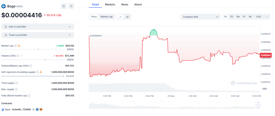Click the Track in portfolio button
This screenshot has height=116, width=275.
point(38,35)
